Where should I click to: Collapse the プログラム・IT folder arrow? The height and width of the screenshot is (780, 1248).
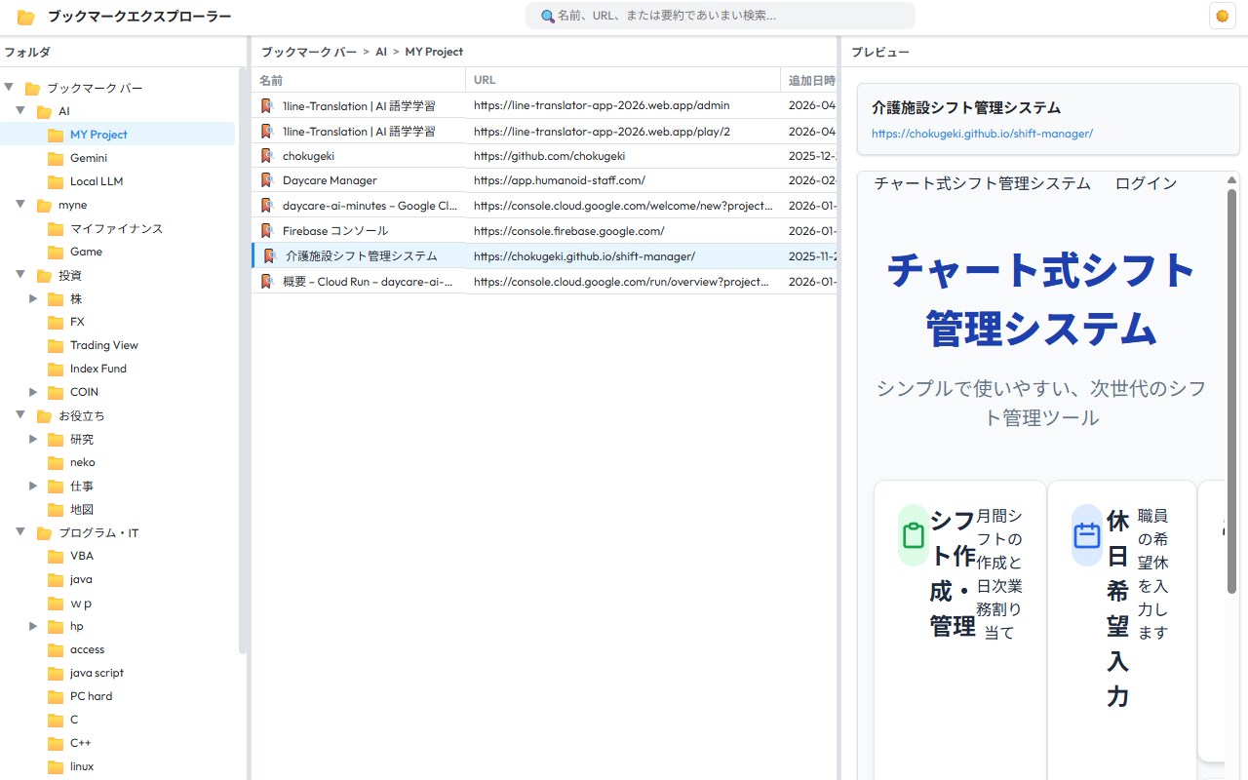click(x=20, y=532)
